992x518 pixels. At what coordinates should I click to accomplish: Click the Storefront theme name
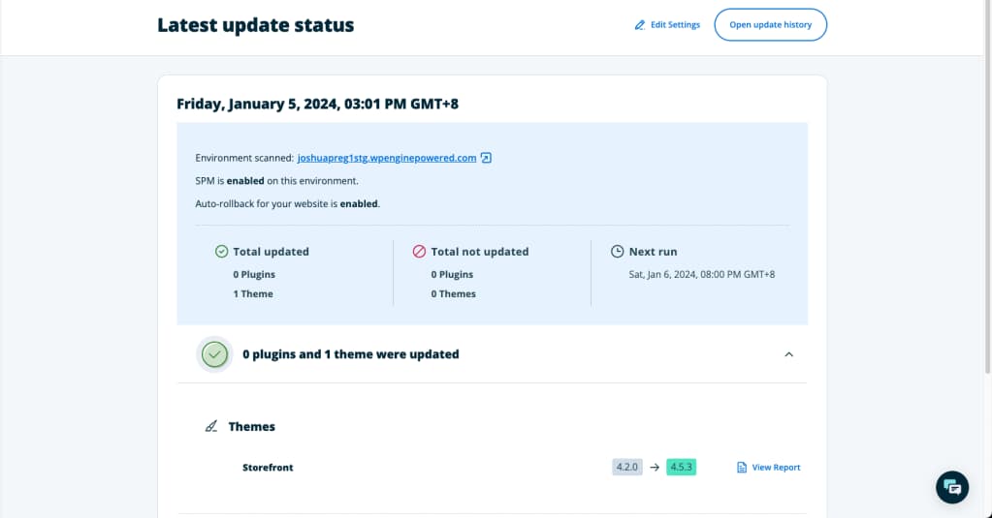click(268, 468)
